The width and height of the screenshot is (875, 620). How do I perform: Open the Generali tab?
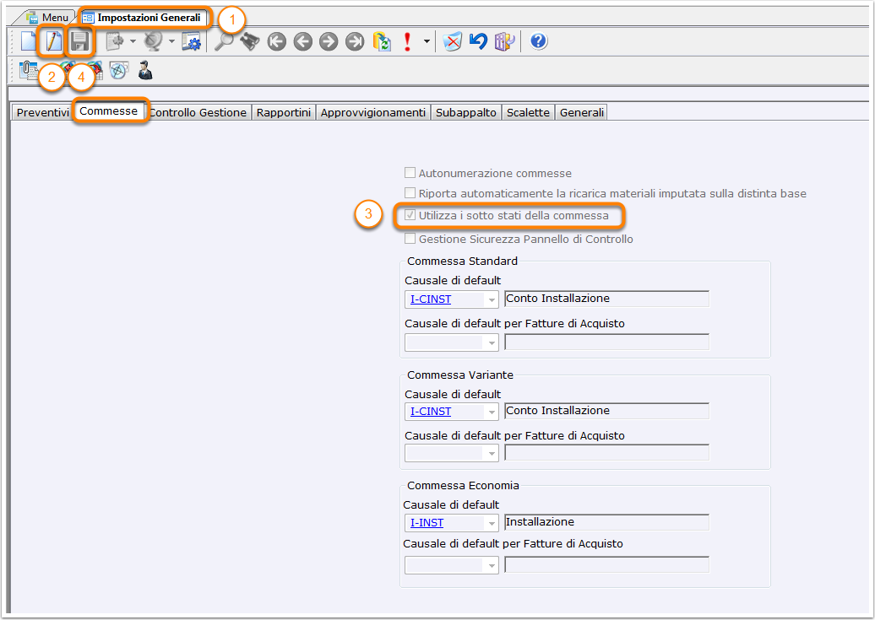click(x=581, y=113)
